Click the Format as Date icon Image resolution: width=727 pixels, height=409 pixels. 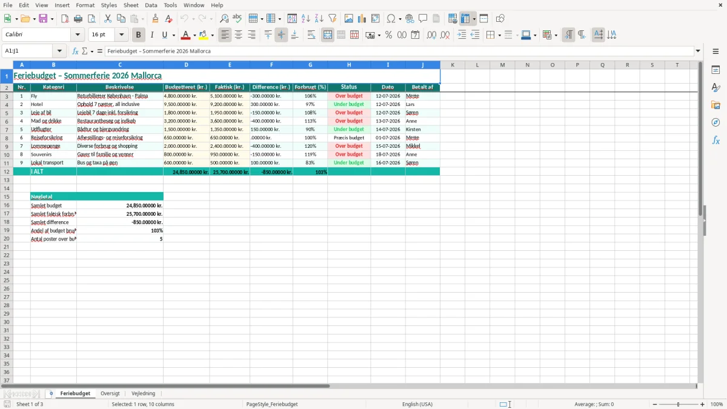coord(416,35)
